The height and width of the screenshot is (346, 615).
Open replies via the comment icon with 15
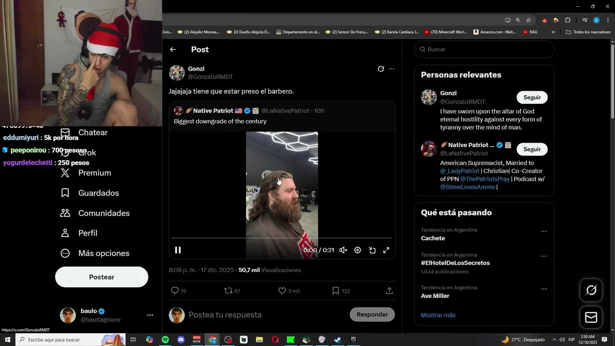pos(178,291)
